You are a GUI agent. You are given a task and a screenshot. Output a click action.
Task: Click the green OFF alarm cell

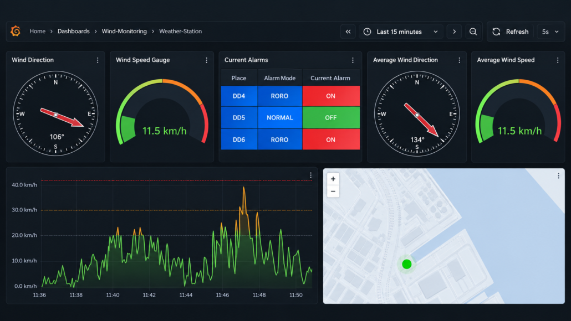[330, 118]
